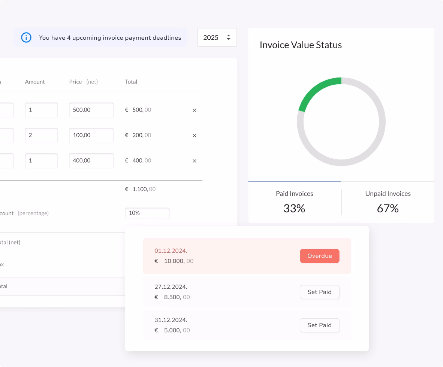The image size is (443, 367).
Task: Click the price field containing 400,00
Action: [91, 161]
